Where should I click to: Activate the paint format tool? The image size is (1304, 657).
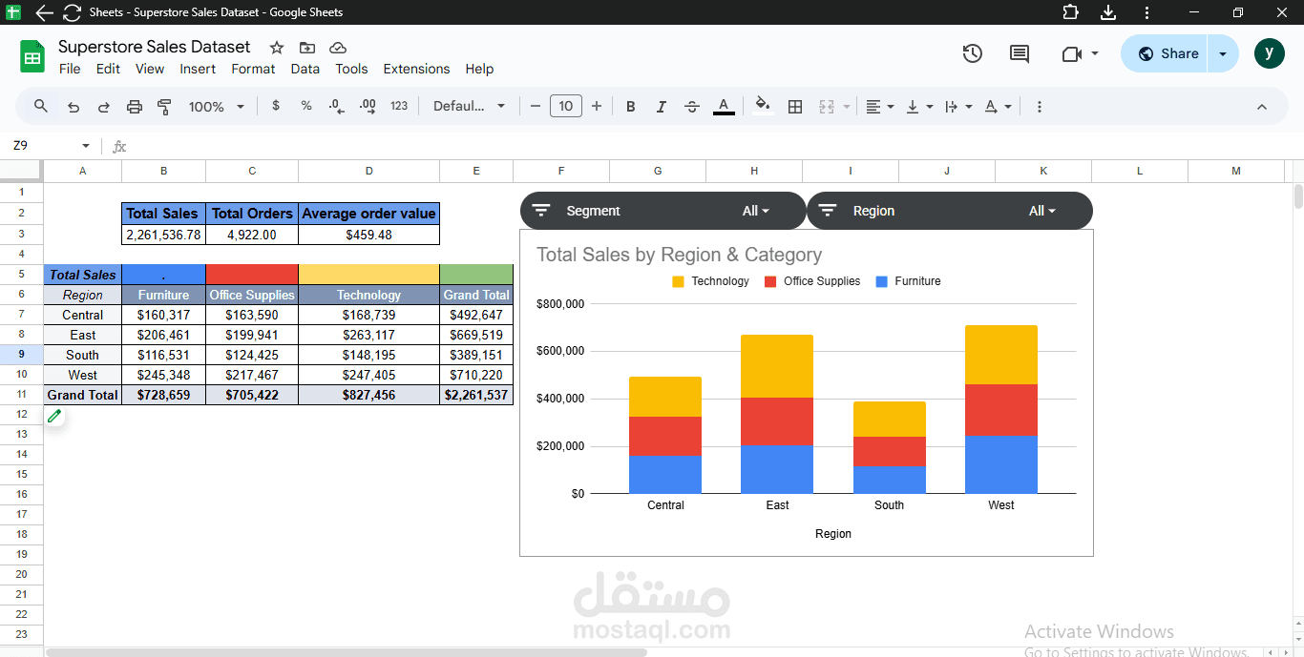pyautogui.click(x=164, y=107)
